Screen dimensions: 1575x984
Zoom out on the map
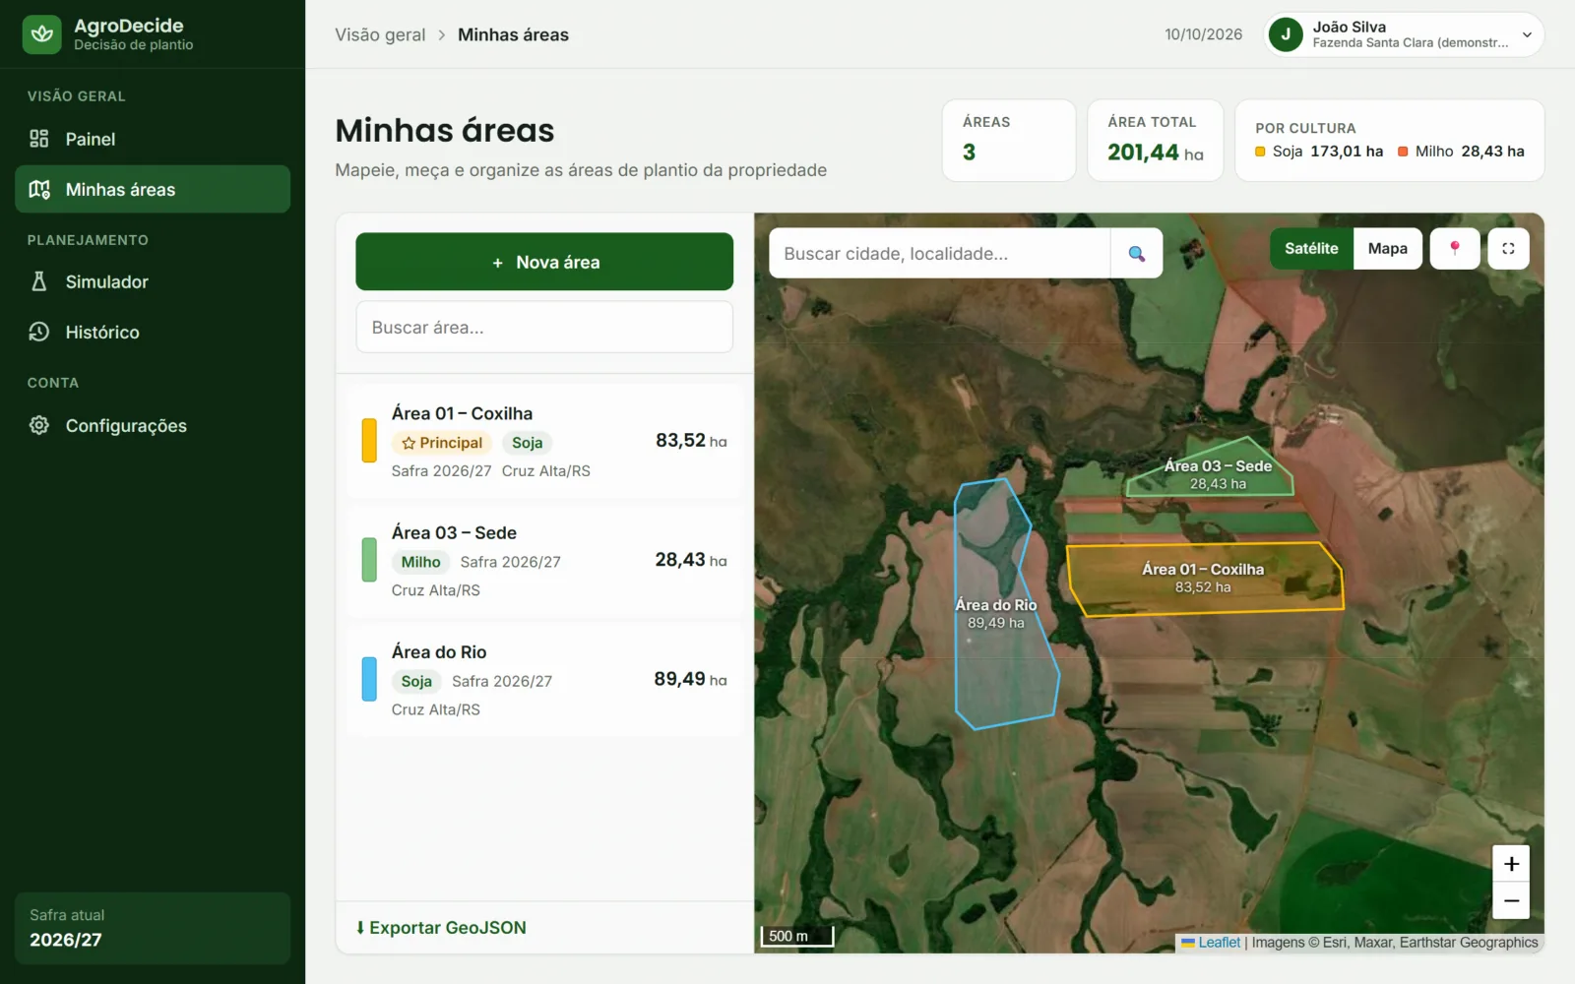[x=1511, y=900]
